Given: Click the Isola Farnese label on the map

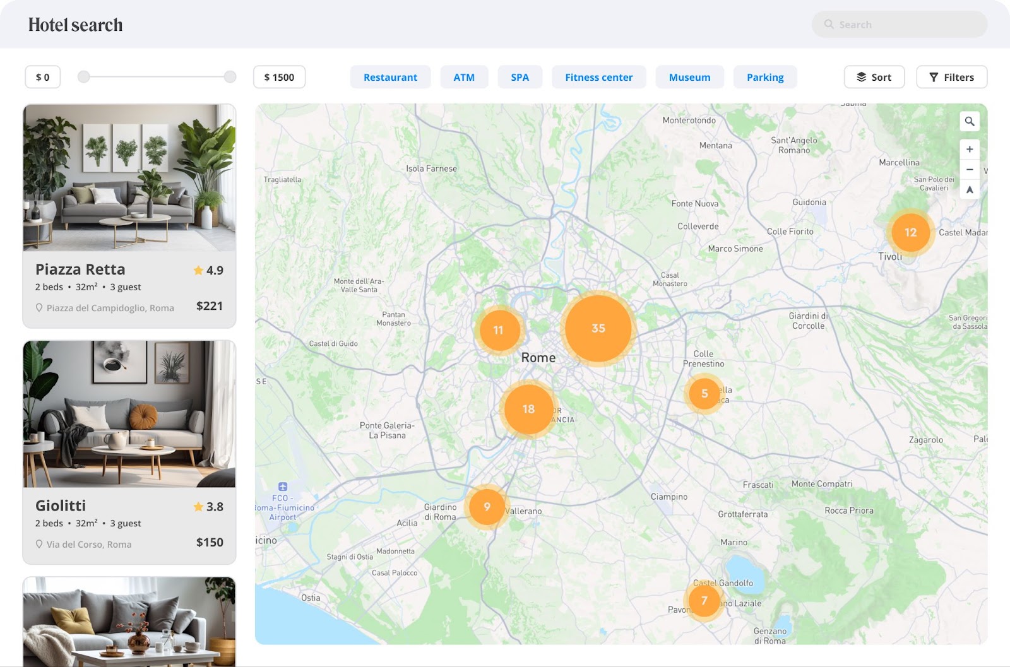Looking at the screenshot, I should click(x=432, y=168).
